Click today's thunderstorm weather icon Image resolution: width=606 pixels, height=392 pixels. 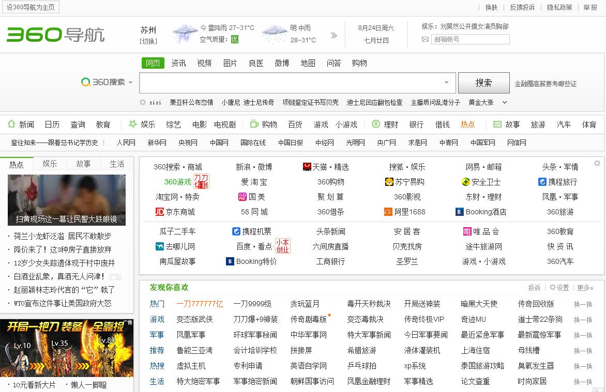click(185, 34)
